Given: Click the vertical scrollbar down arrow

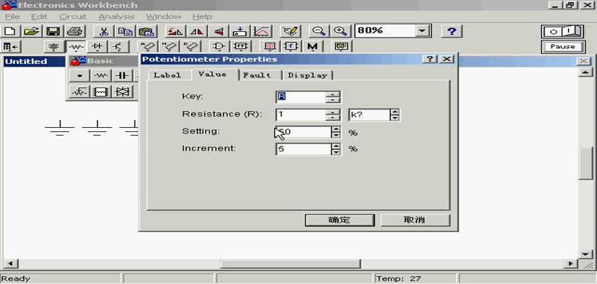Looking at the screenshot, I should click(586, 254).
